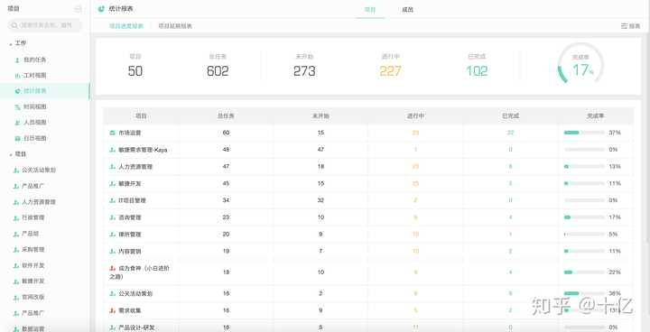
Task: Click the sidebar search input field
Action: point(45,25)
